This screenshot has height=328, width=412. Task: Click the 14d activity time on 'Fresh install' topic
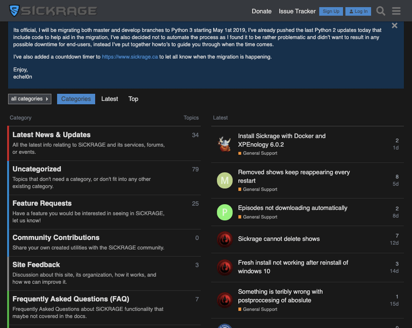coord(394,271)
